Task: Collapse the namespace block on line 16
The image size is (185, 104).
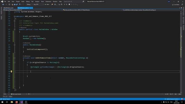Action: [14, 16]
